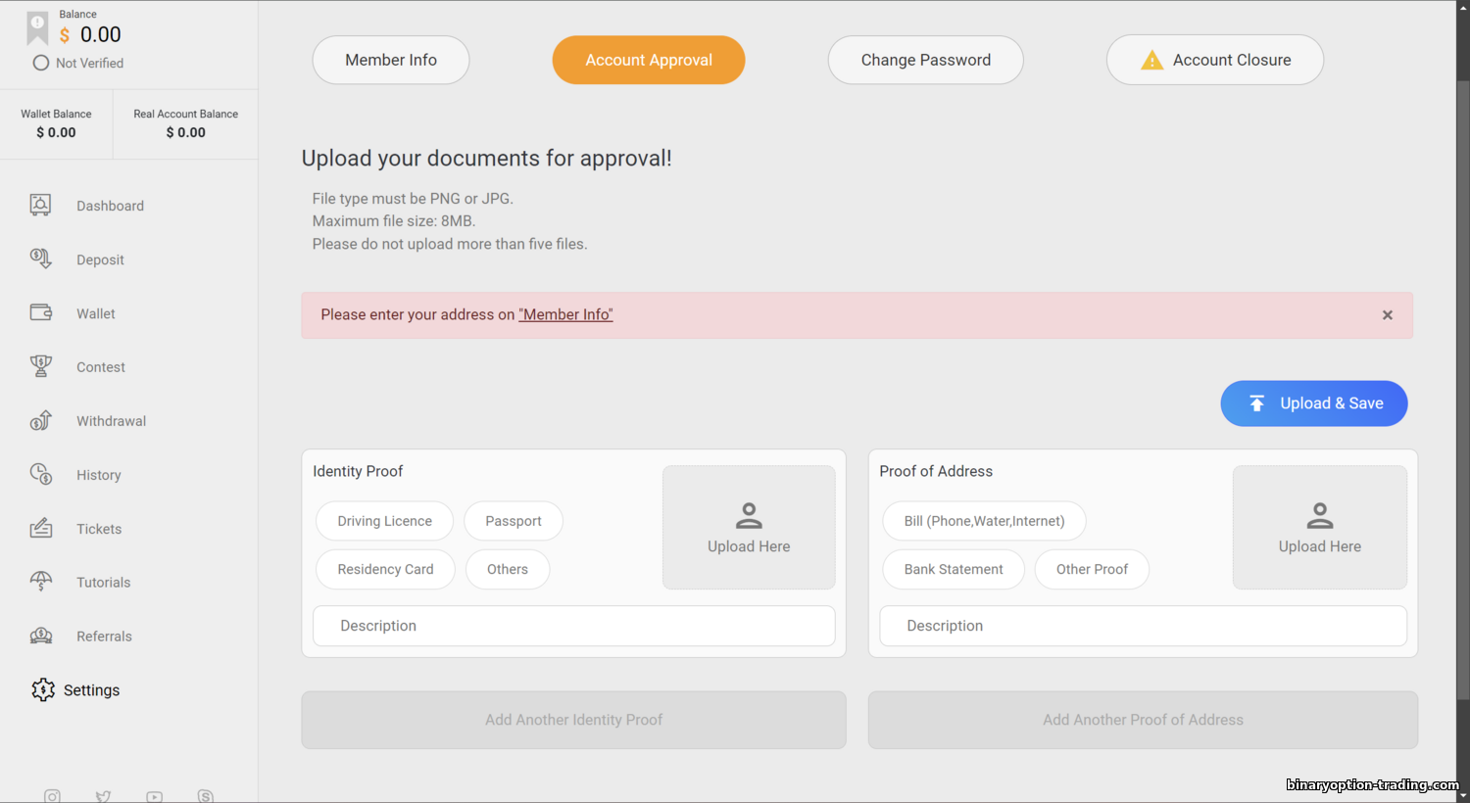The height and width of the screenshot is (803, 1470).
Task: Click the Upload & Save button
Action: 1313,403
